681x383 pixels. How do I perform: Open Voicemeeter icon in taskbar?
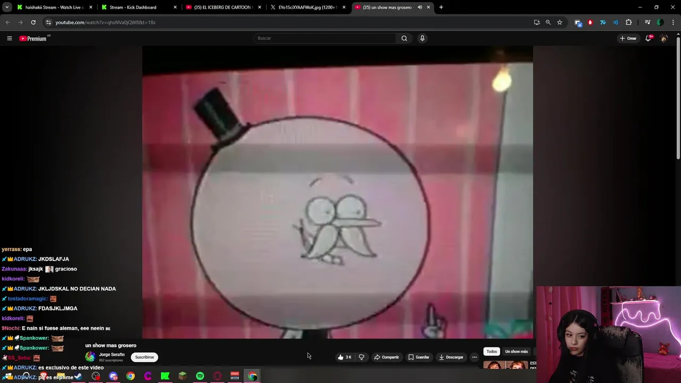coord(235,376)
